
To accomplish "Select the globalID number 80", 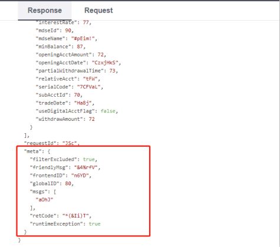I will 68,183.
